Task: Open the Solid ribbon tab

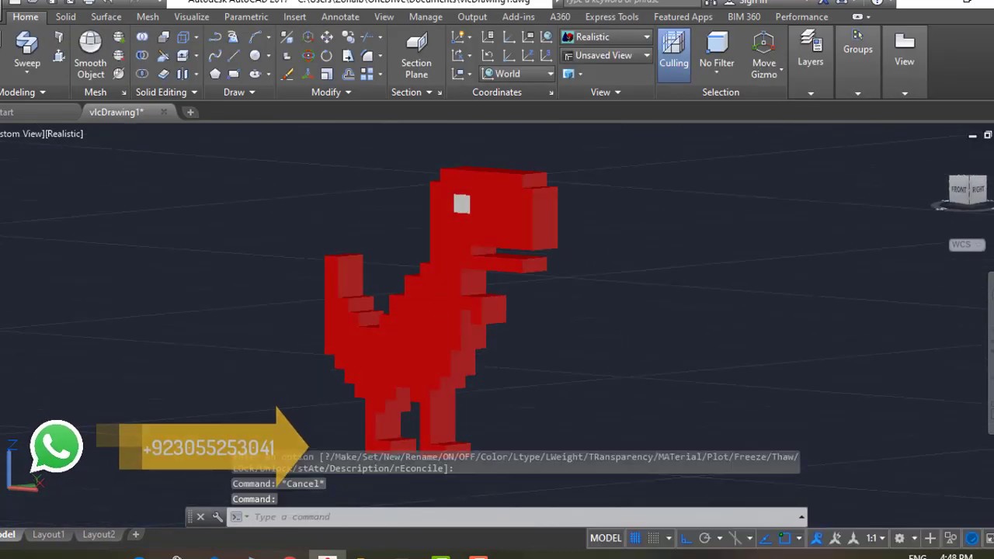Action: coord(65,16)
